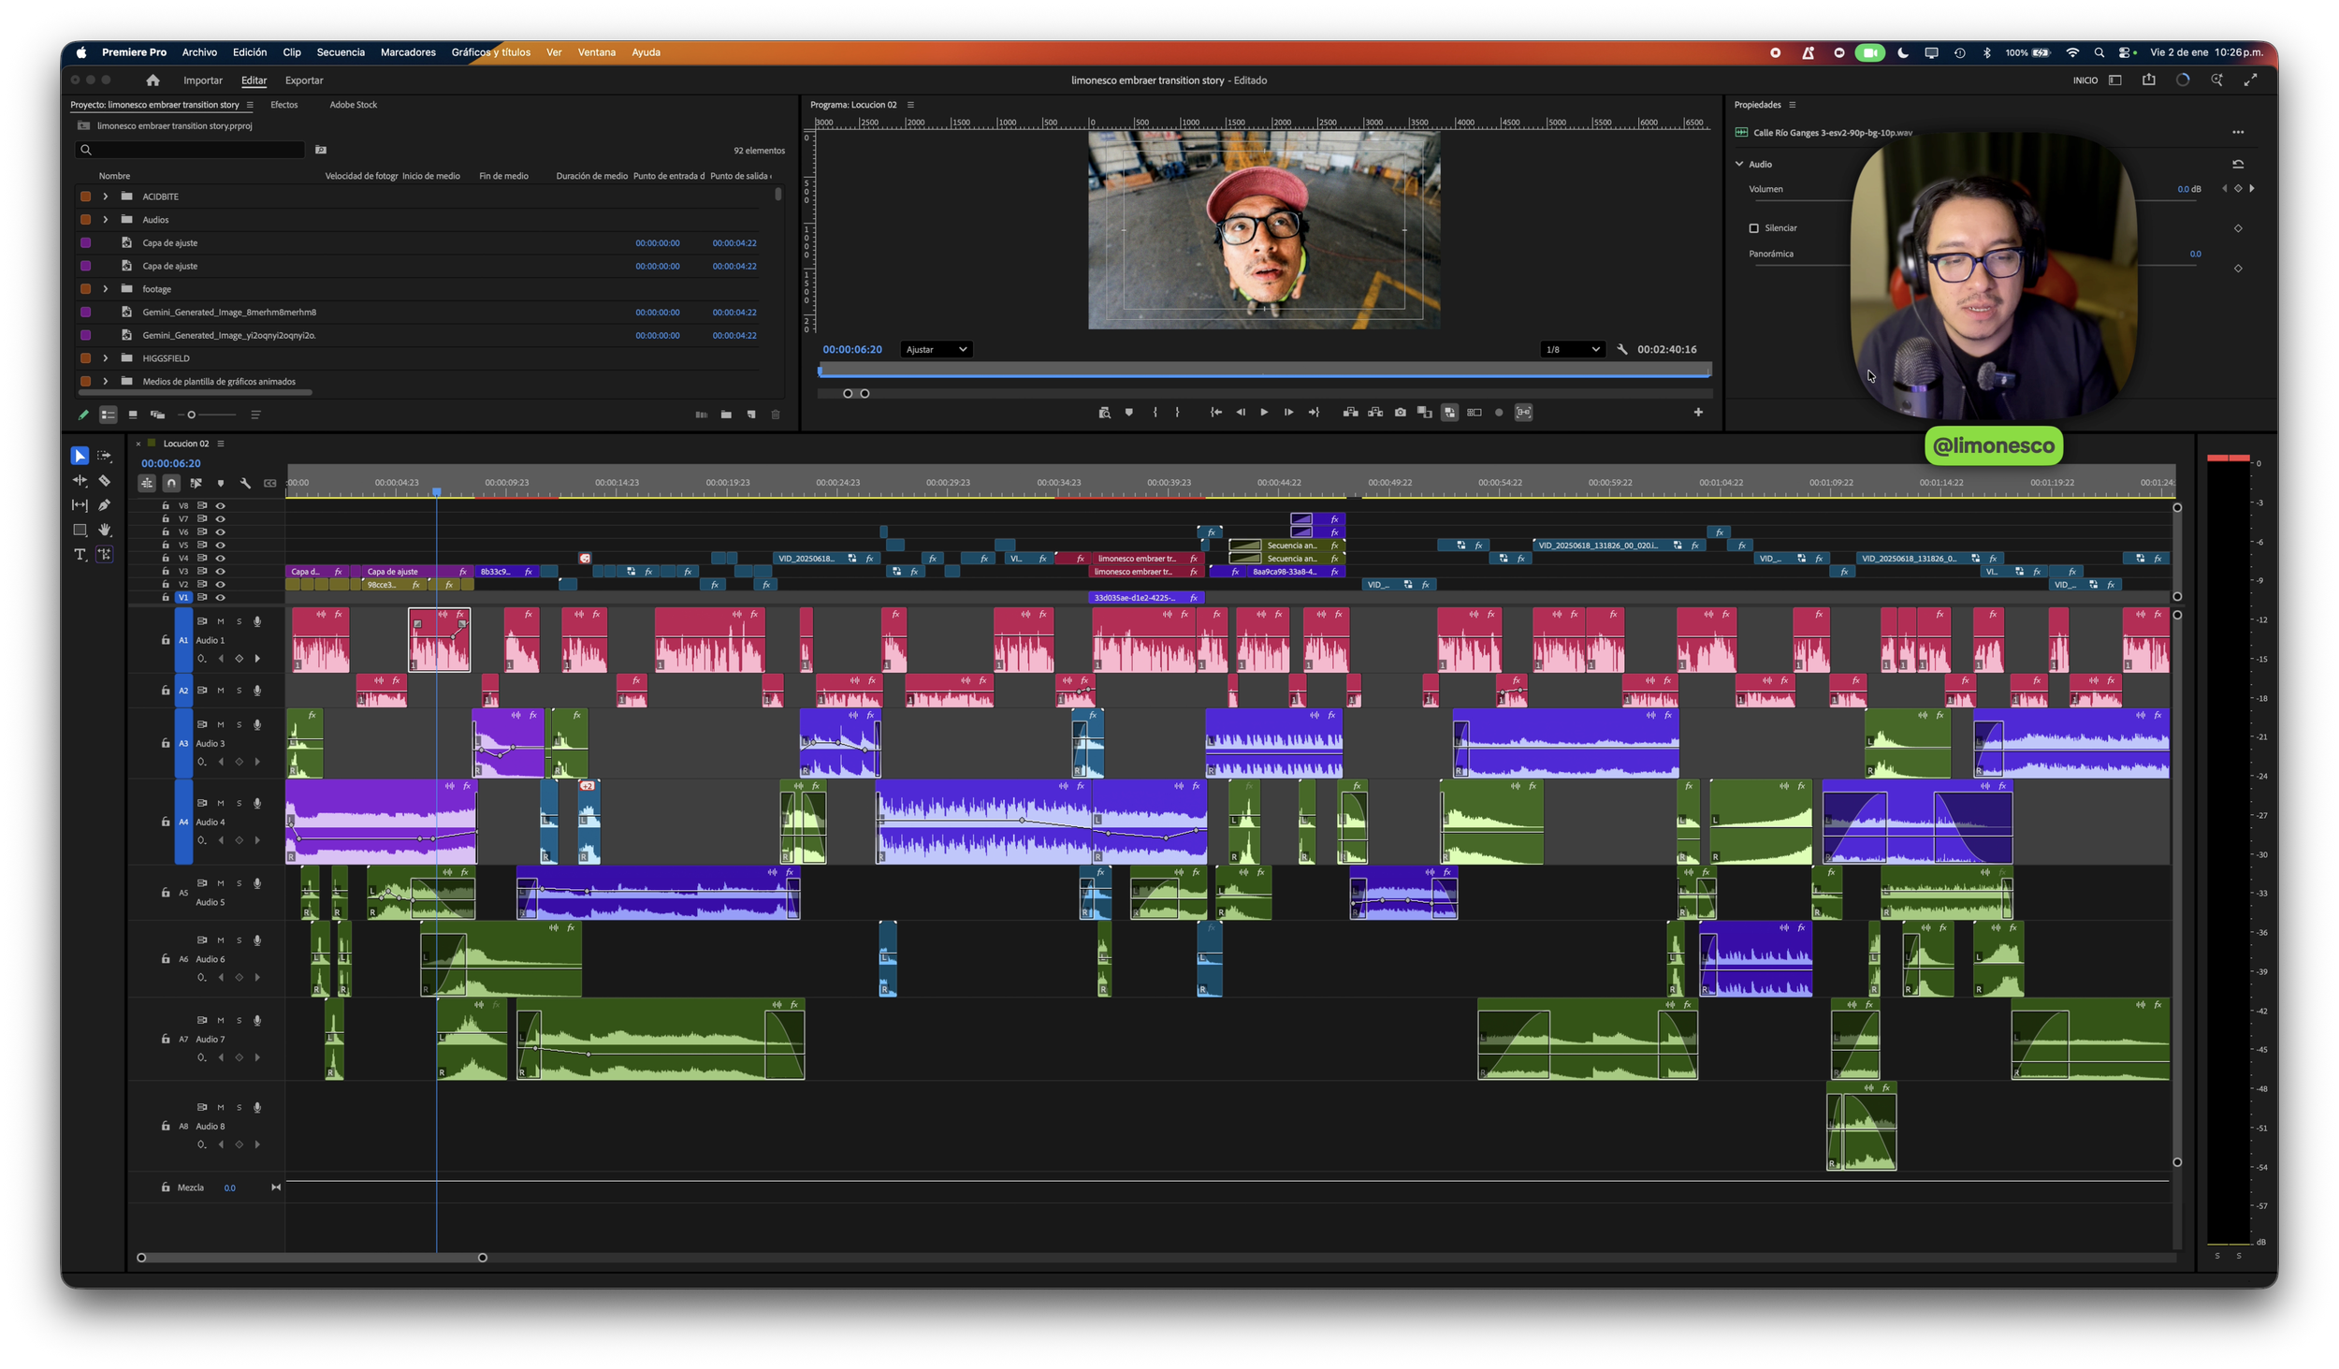The width and height of the screenshot is (2339, 1369).
Task: Click the project panel thumbnail zoom slider
Action: click(x=191, y=415)
